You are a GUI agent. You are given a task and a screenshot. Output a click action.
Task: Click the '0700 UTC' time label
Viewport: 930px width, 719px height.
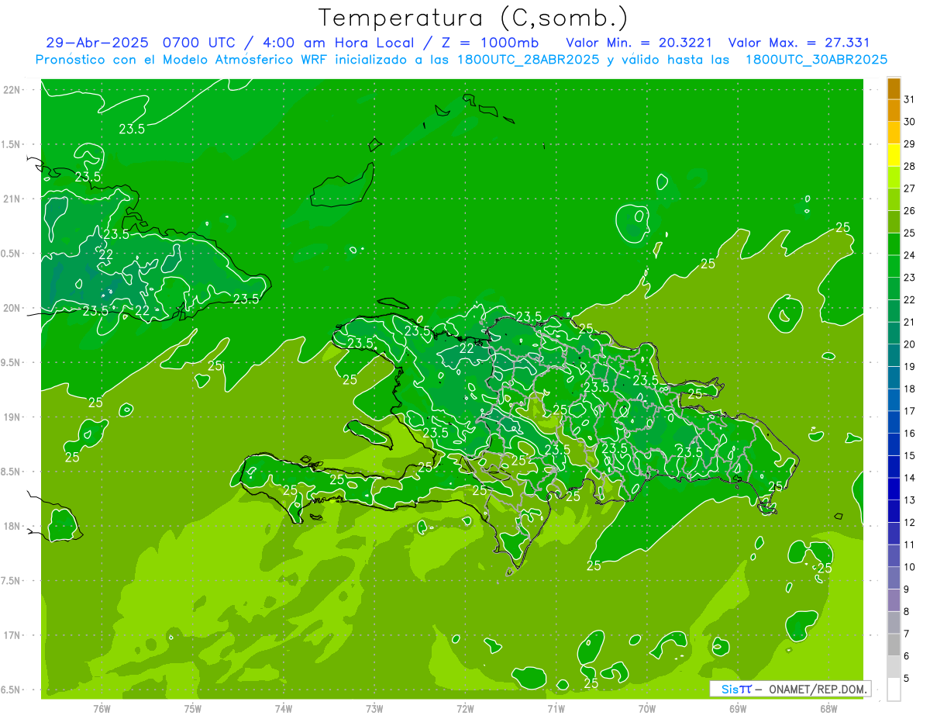click(x=201, y=43)
